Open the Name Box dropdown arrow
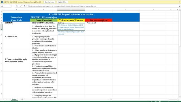The width and height of the screenshot is (181, 102). (x=10, y=6)
